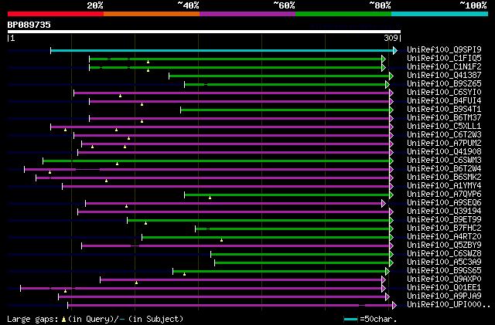This screenshot has height=325, width=495.
Task: Select the UniRef100_B4FUI4 label
Action: 444,100
